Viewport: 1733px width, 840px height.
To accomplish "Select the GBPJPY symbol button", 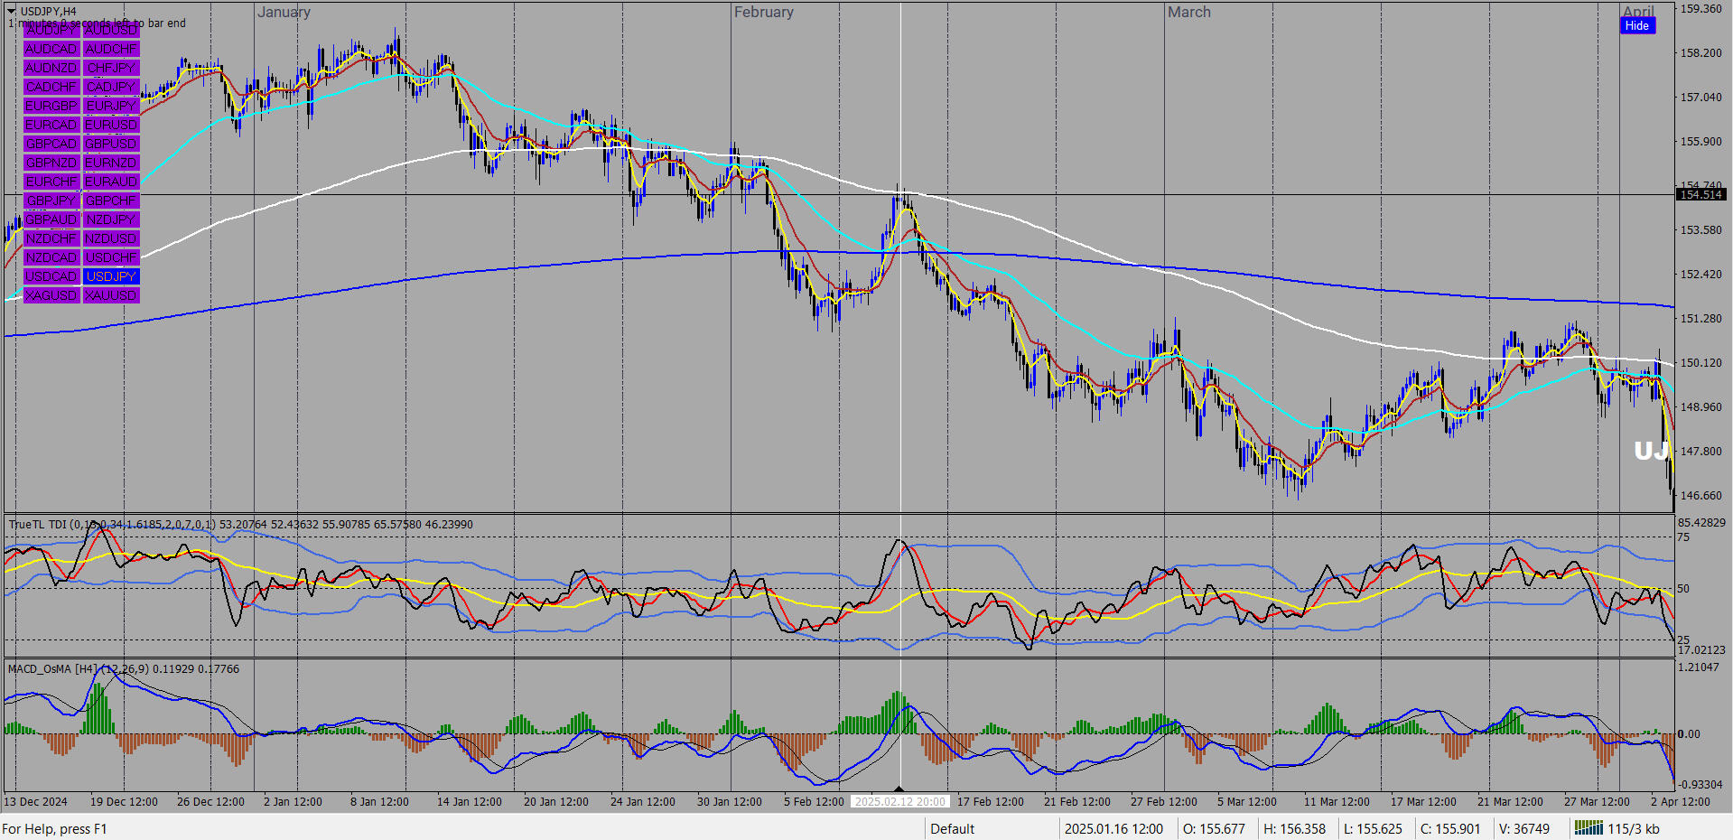I will coord(51,201).
